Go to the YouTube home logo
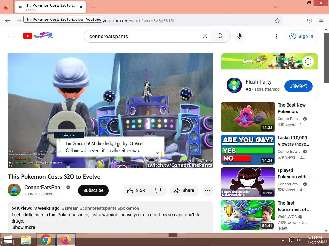This screenshot has height=246, width=329. [x=38, y=36]
